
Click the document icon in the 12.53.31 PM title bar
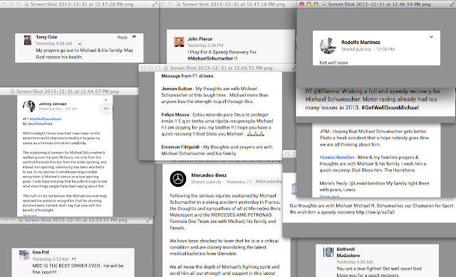[21, 220]
